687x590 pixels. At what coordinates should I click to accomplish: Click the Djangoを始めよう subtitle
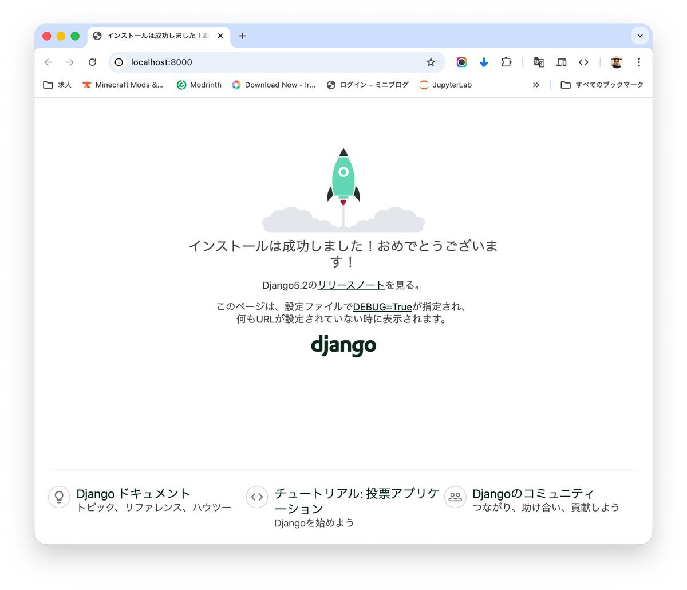(314, 523)
